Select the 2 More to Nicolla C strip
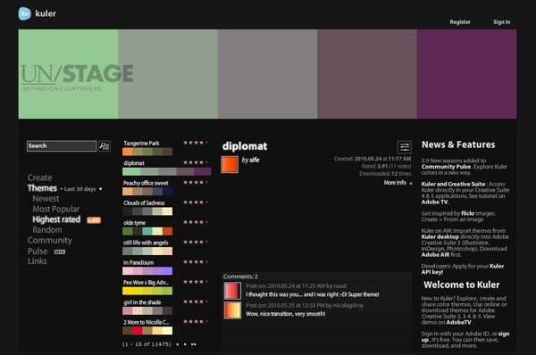 [147, 330]
